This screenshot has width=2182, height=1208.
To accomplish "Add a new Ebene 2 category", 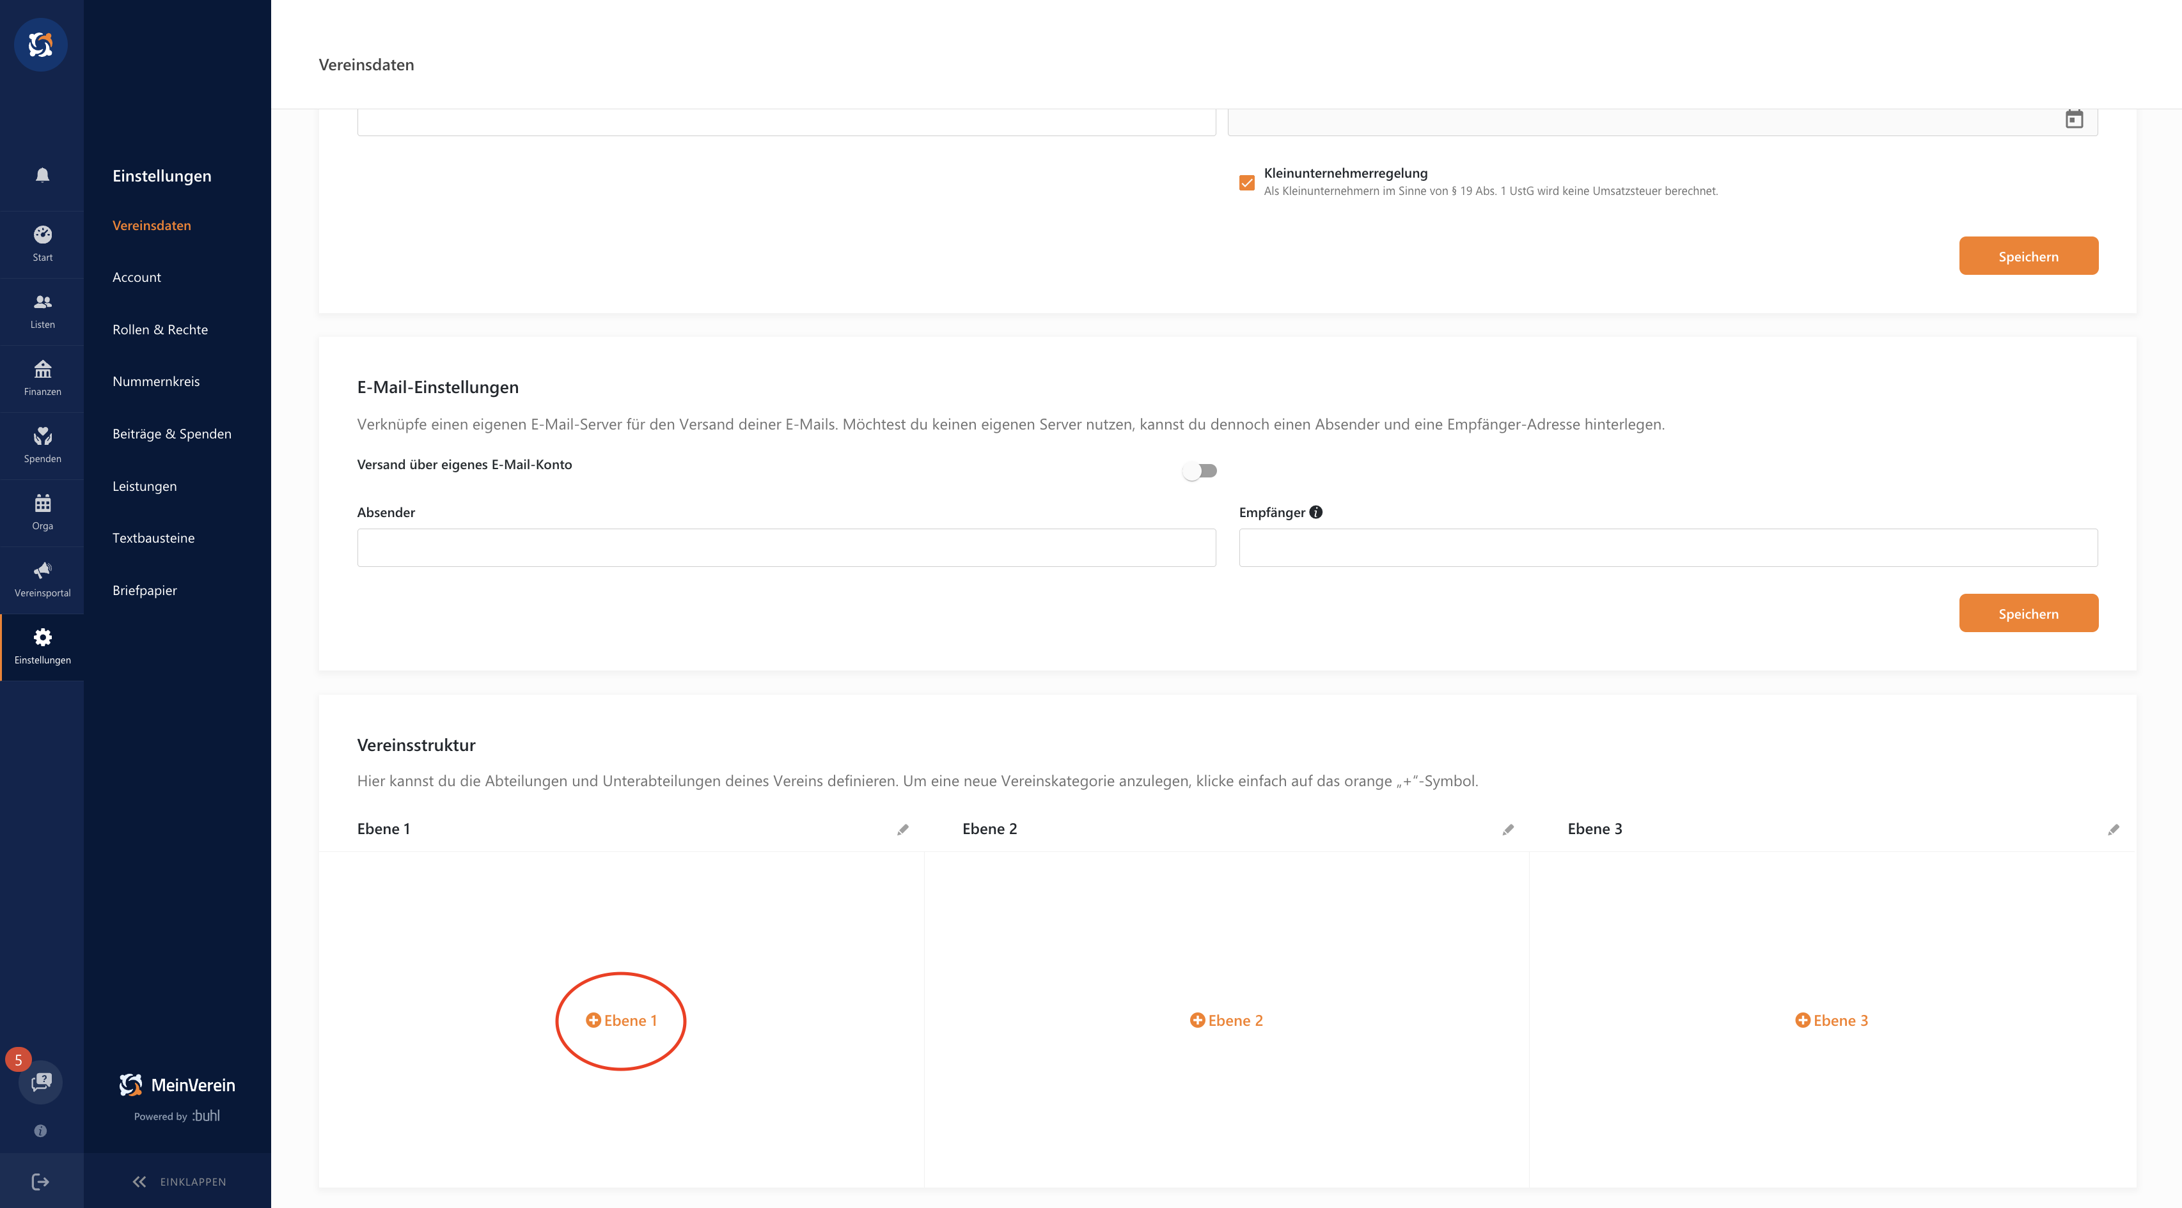I will pos(1226,1020).
